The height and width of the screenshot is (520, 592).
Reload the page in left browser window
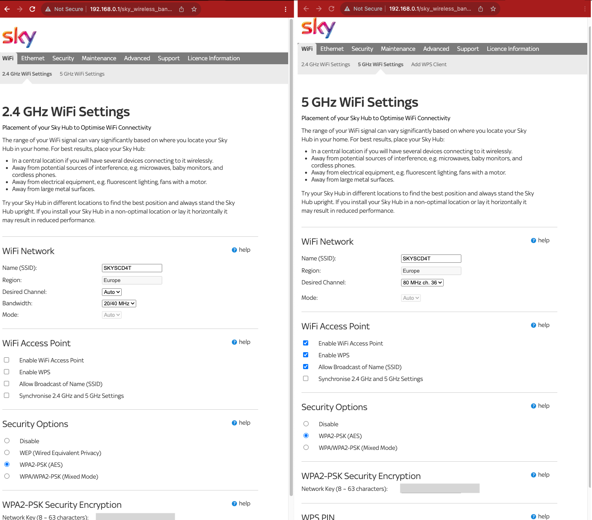tap(32, 9)
